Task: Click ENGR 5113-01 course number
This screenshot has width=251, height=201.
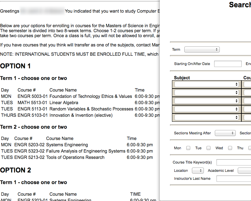Action: [32, 109]
